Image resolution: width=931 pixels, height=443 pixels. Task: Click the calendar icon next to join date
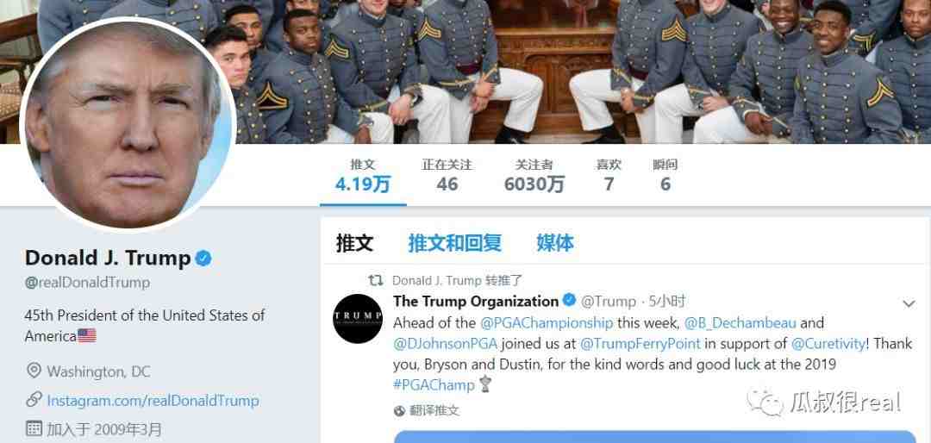(34, 428)
